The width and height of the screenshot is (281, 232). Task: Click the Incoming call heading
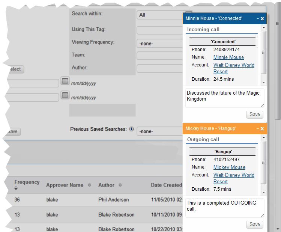coord(203,29)
